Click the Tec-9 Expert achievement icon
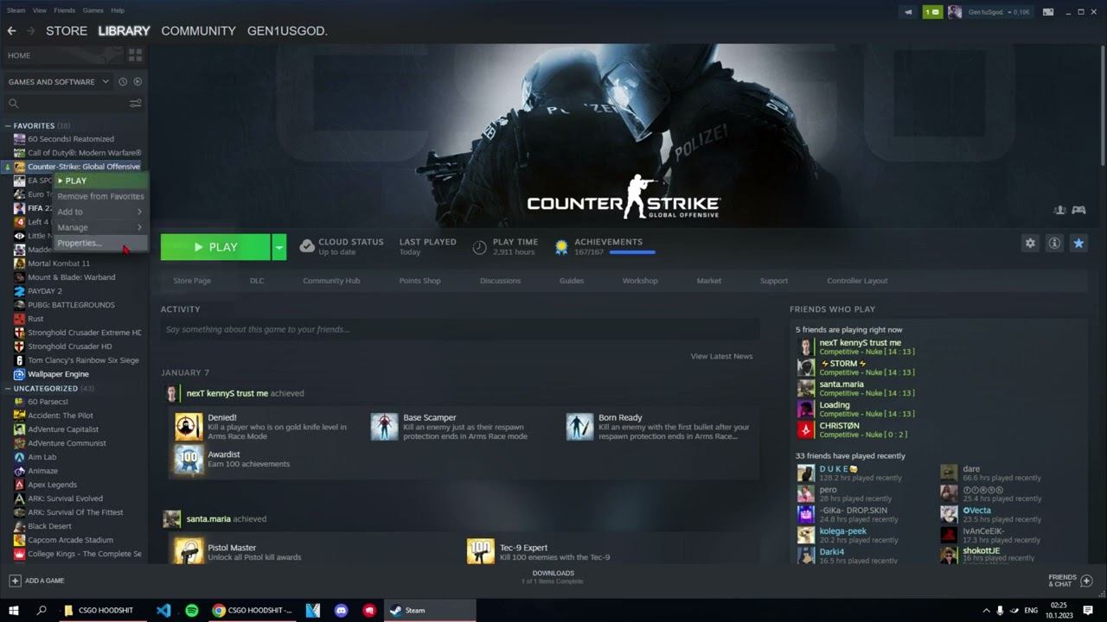Screen dimensions: 1107x622 click(x=481, y=551)
